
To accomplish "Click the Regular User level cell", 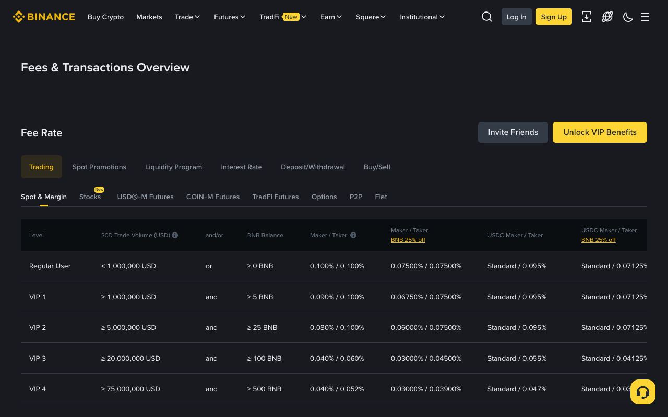I will pos(50,266).
